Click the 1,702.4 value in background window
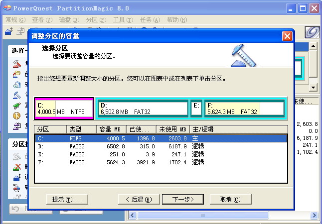Image resolution: width=322 pixels, height=224 pixels. coord(307,152)
